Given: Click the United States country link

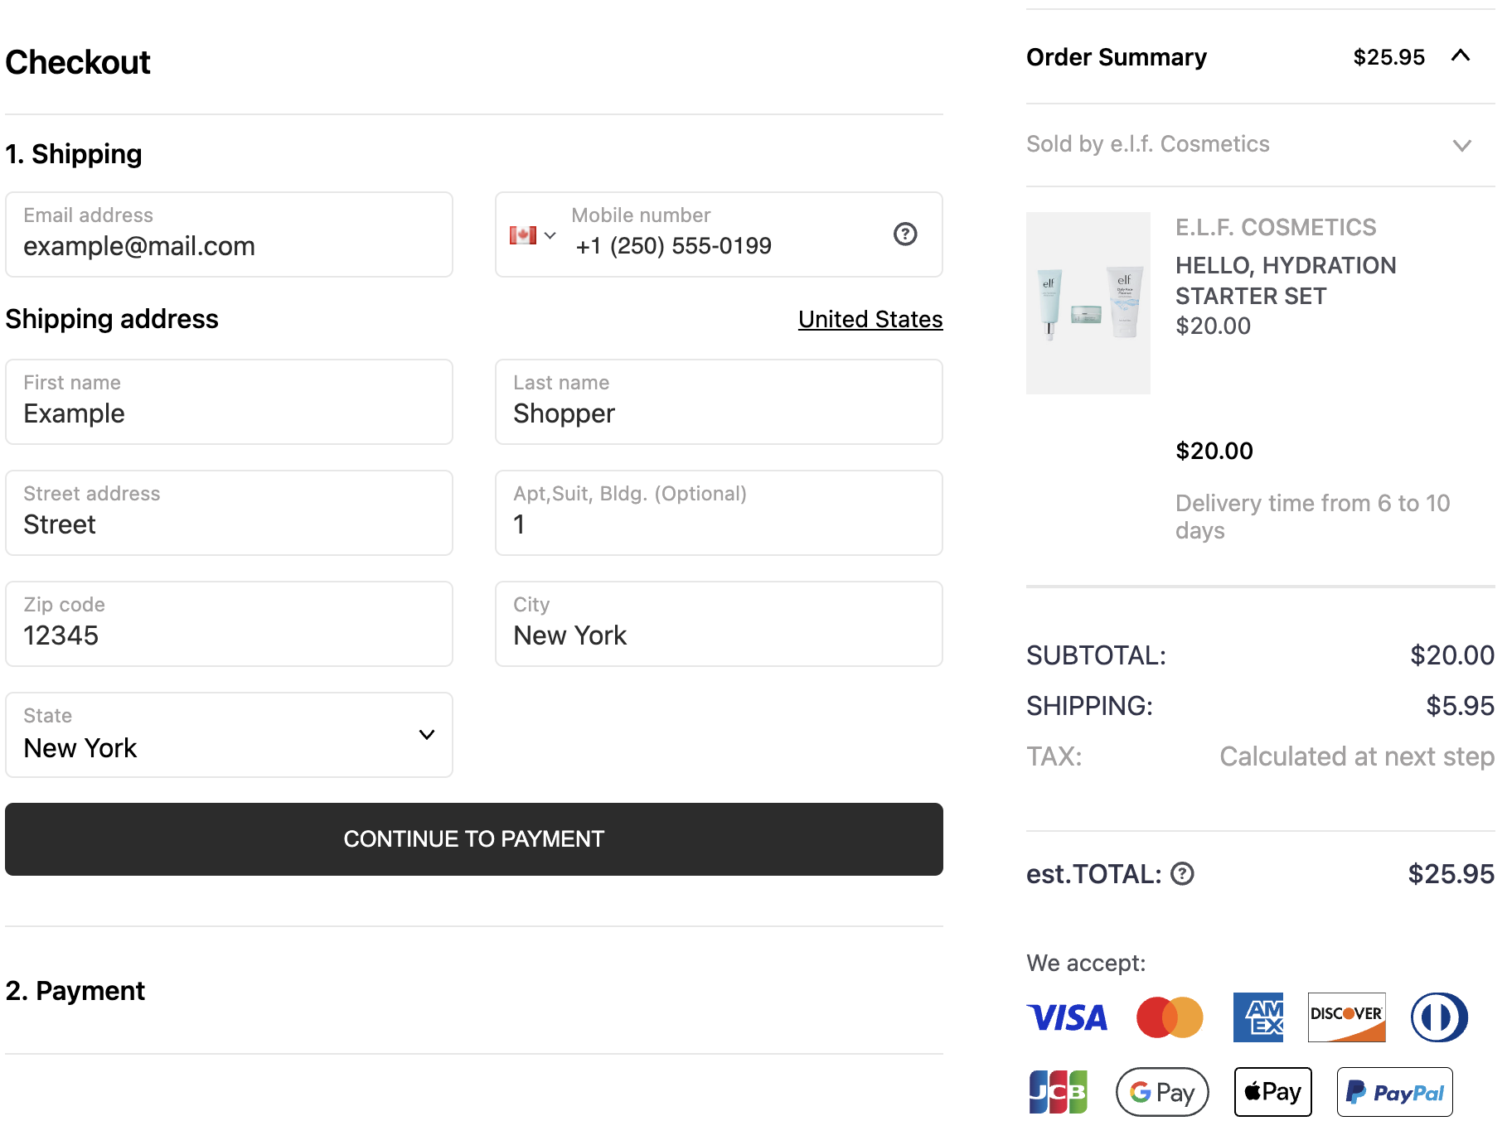Looking at the screenshot, I should click(x=870, y=319).
